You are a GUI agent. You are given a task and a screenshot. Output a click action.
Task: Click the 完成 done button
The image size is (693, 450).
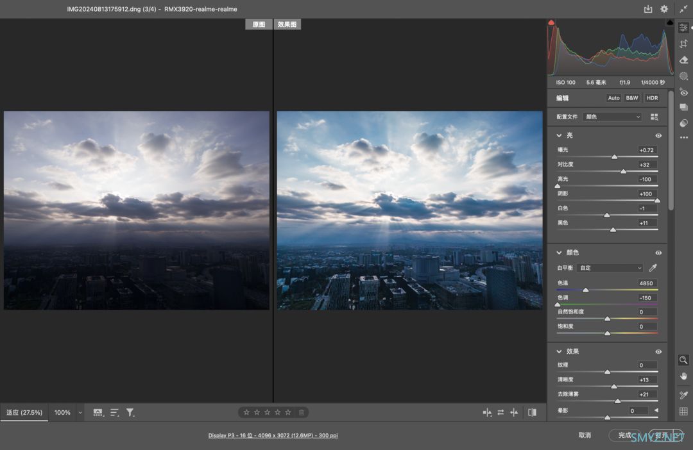click(624, 435)
